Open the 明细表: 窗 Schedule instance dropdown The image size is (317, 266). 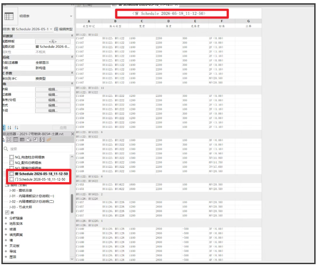[x=51, y=29]
